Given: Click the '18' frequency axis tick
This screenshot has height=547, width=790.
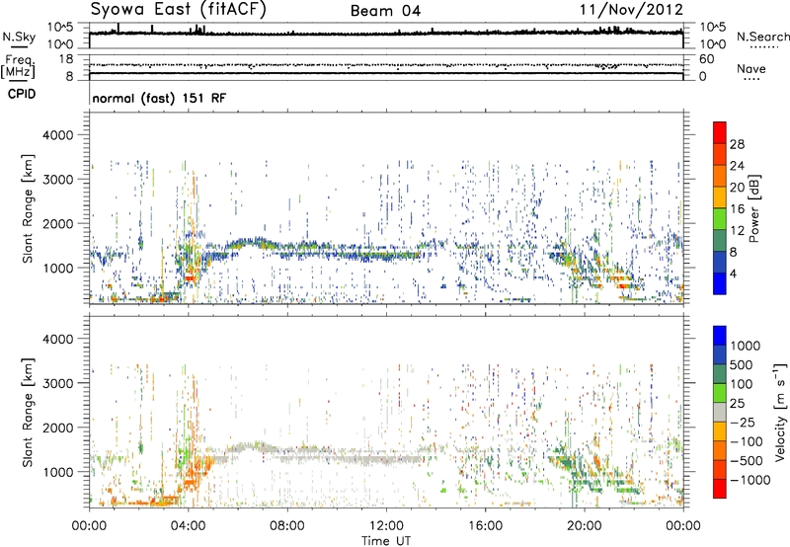Looking at the screenshot, I should click(66, 59).
